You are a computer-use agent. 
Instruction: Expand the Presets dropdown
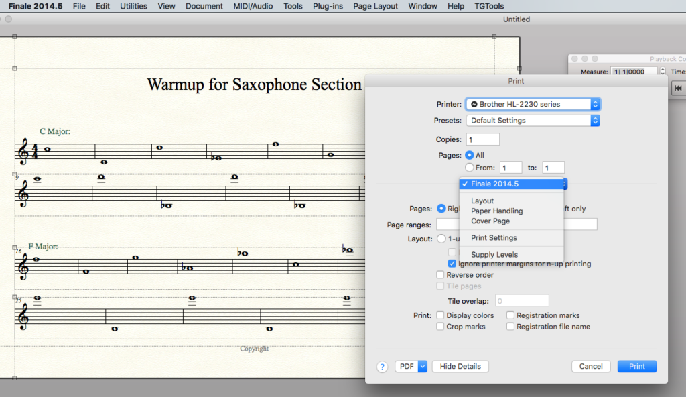coord(533,121)
